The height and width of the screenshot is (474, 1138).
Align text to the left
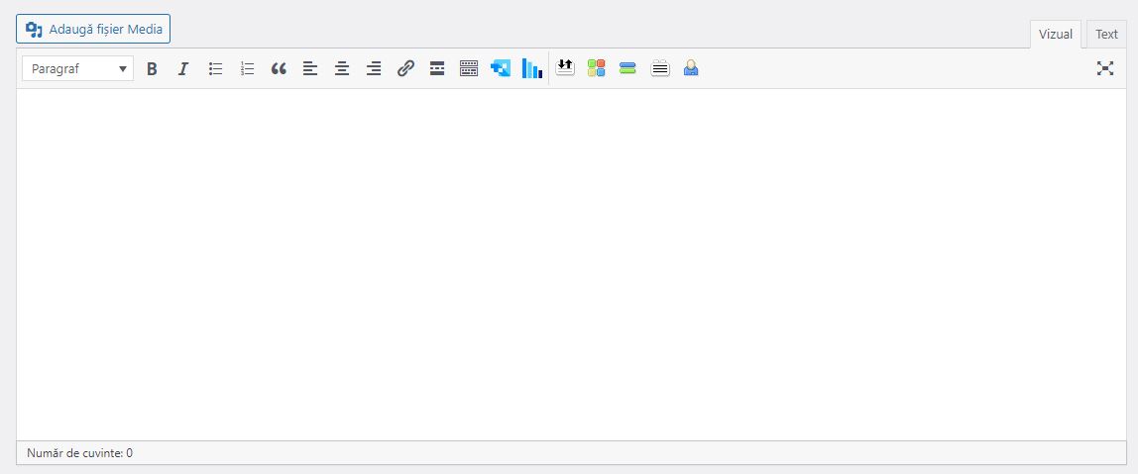click(310, 69)
